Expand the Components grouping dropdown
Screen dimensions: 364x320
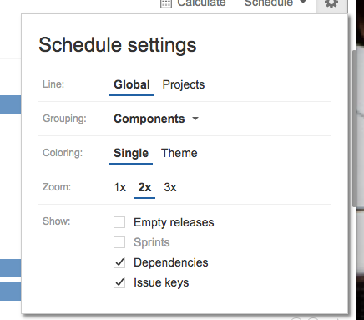pos(156,119)
